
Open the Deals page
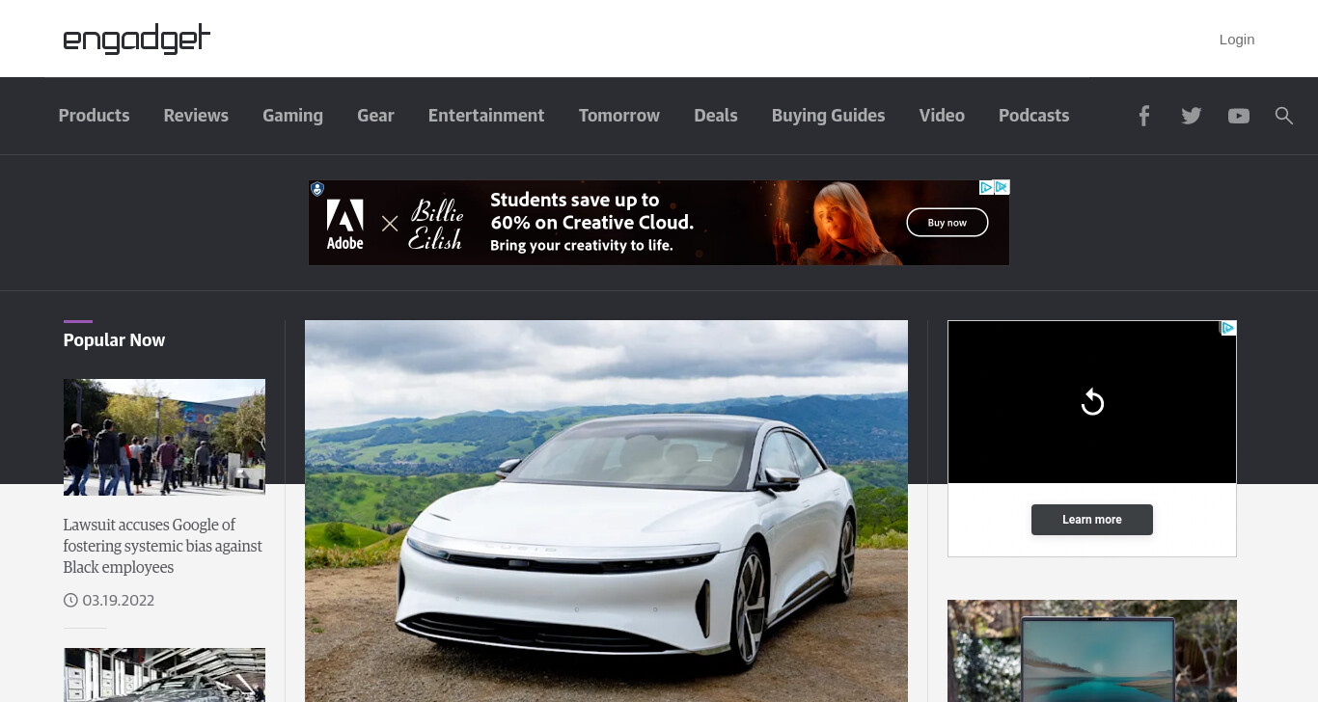[716, 116]
